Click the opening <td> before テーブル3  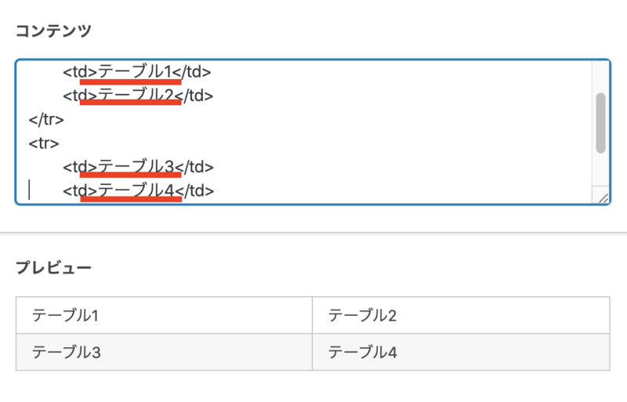pyautogui.click(x=80, y=167)
